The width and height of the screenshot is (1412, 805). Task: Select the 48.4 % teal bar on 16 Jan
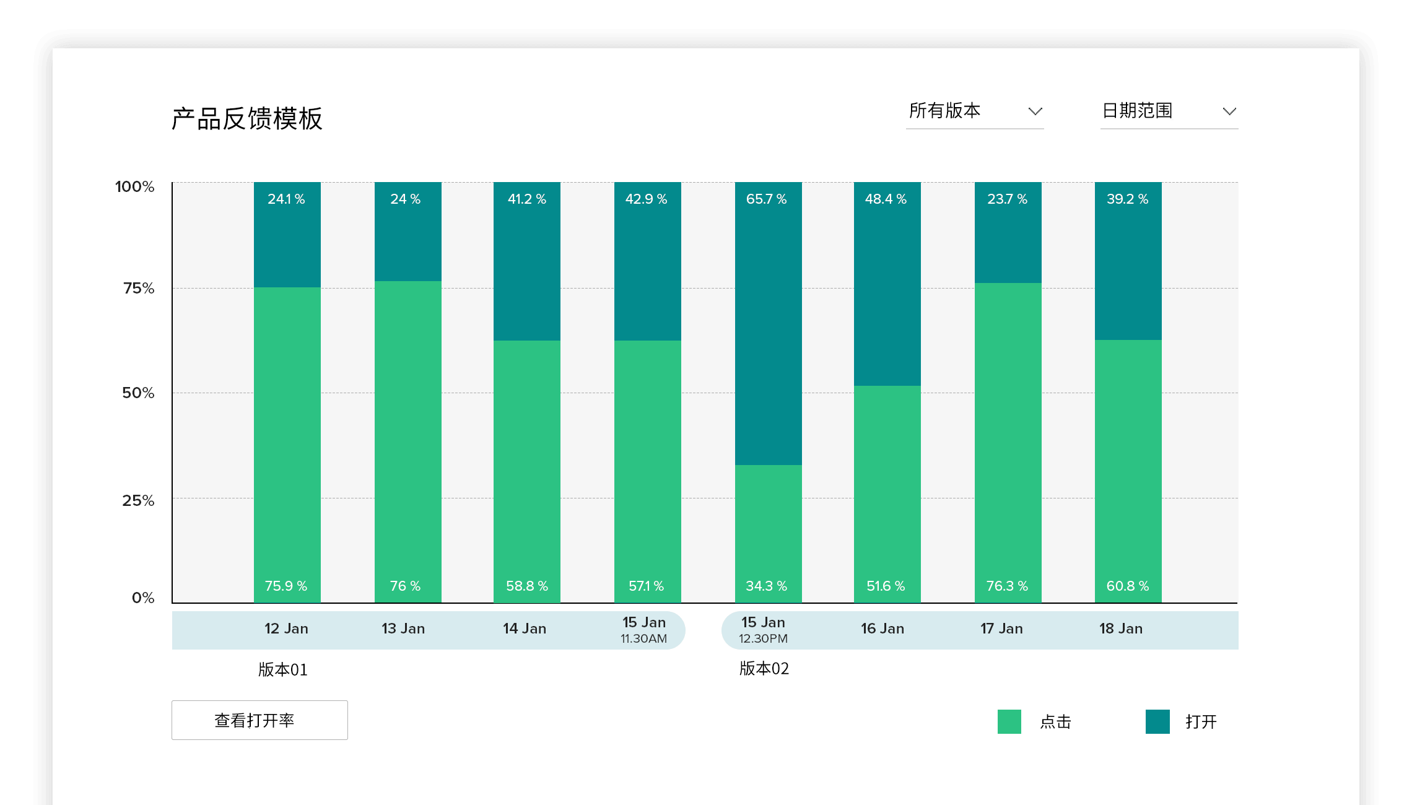click(x=887, y=284)
